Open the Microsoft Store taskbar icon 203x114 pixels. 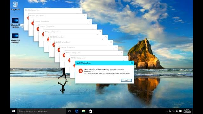tap(90, 111)
